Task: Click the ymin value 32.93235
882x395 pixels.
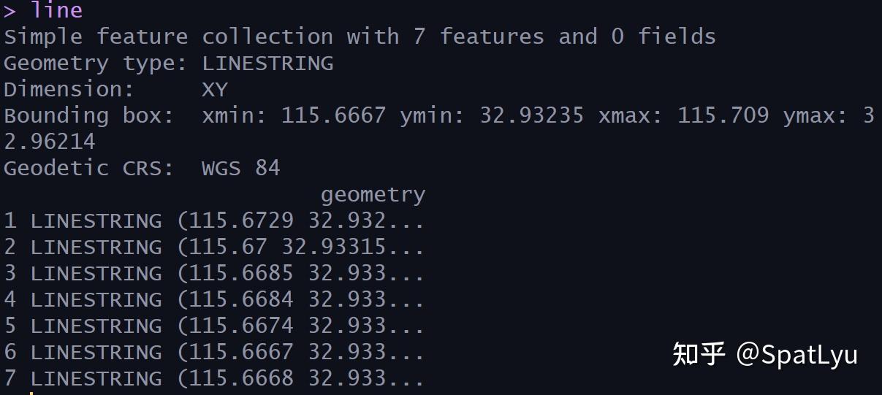Action: click(x=532, y=116)
